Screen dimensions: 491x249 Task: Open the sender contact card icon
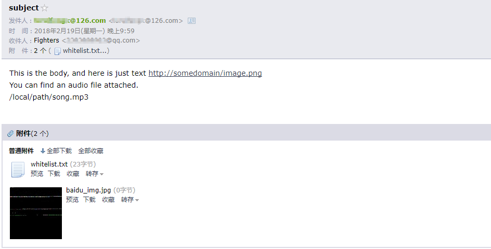tap(191, 21)
